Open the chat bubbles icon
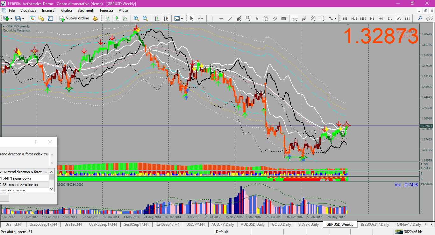The width and height of the screenshot is (435, 235). click(429, 18)
